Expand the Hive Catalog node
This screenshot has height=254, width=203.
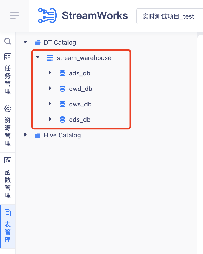[25, 135]
